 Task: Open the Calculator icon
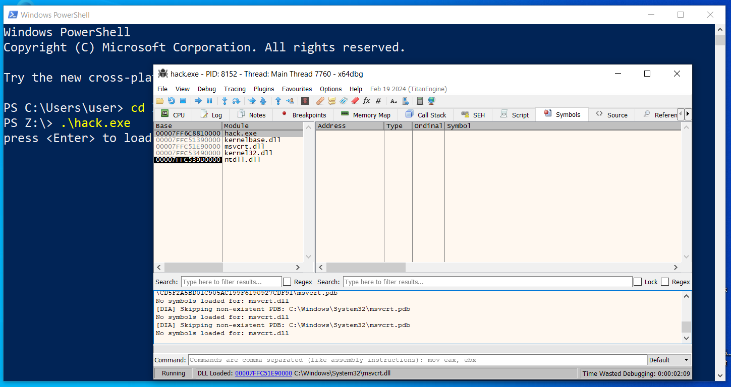[420, 101]
